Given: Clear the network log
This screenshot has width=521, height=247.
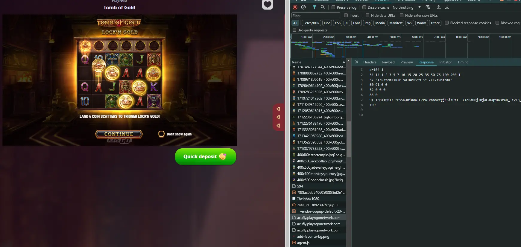Looking at the screenshot, I should click(303, 7).
